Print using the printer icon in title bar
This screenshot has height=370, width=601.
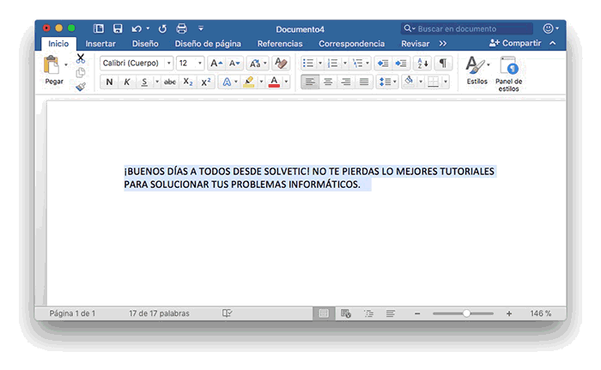(x=181, y=28)
